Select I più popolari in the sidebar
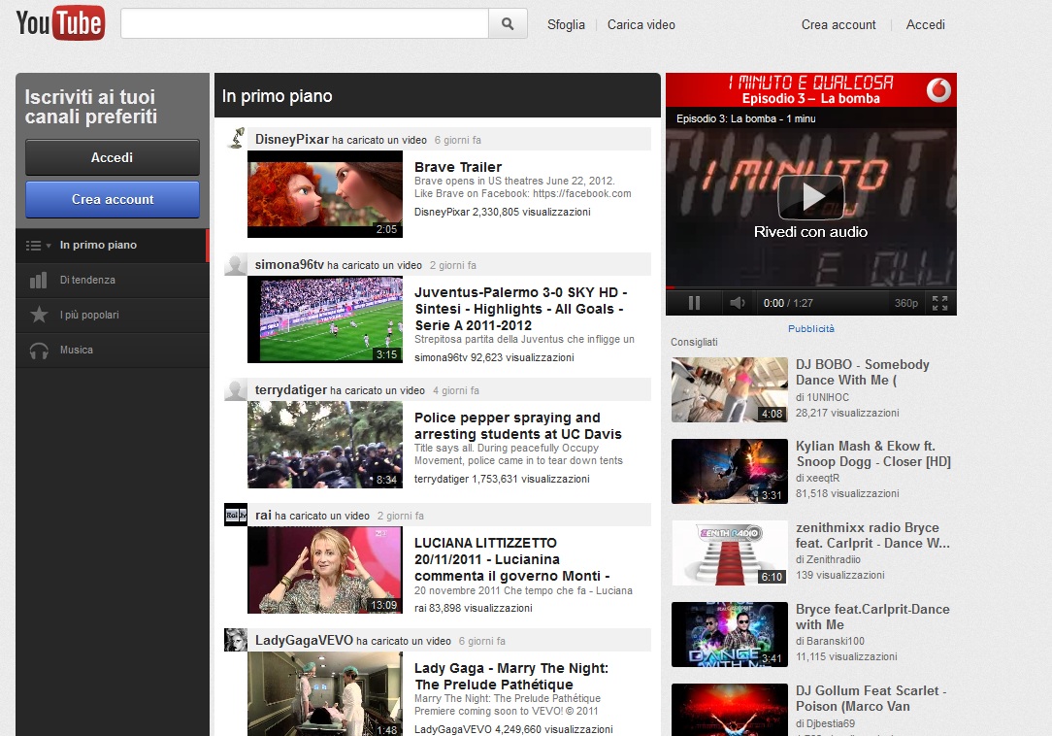The image size is (1052, 736). pos(89,316)
